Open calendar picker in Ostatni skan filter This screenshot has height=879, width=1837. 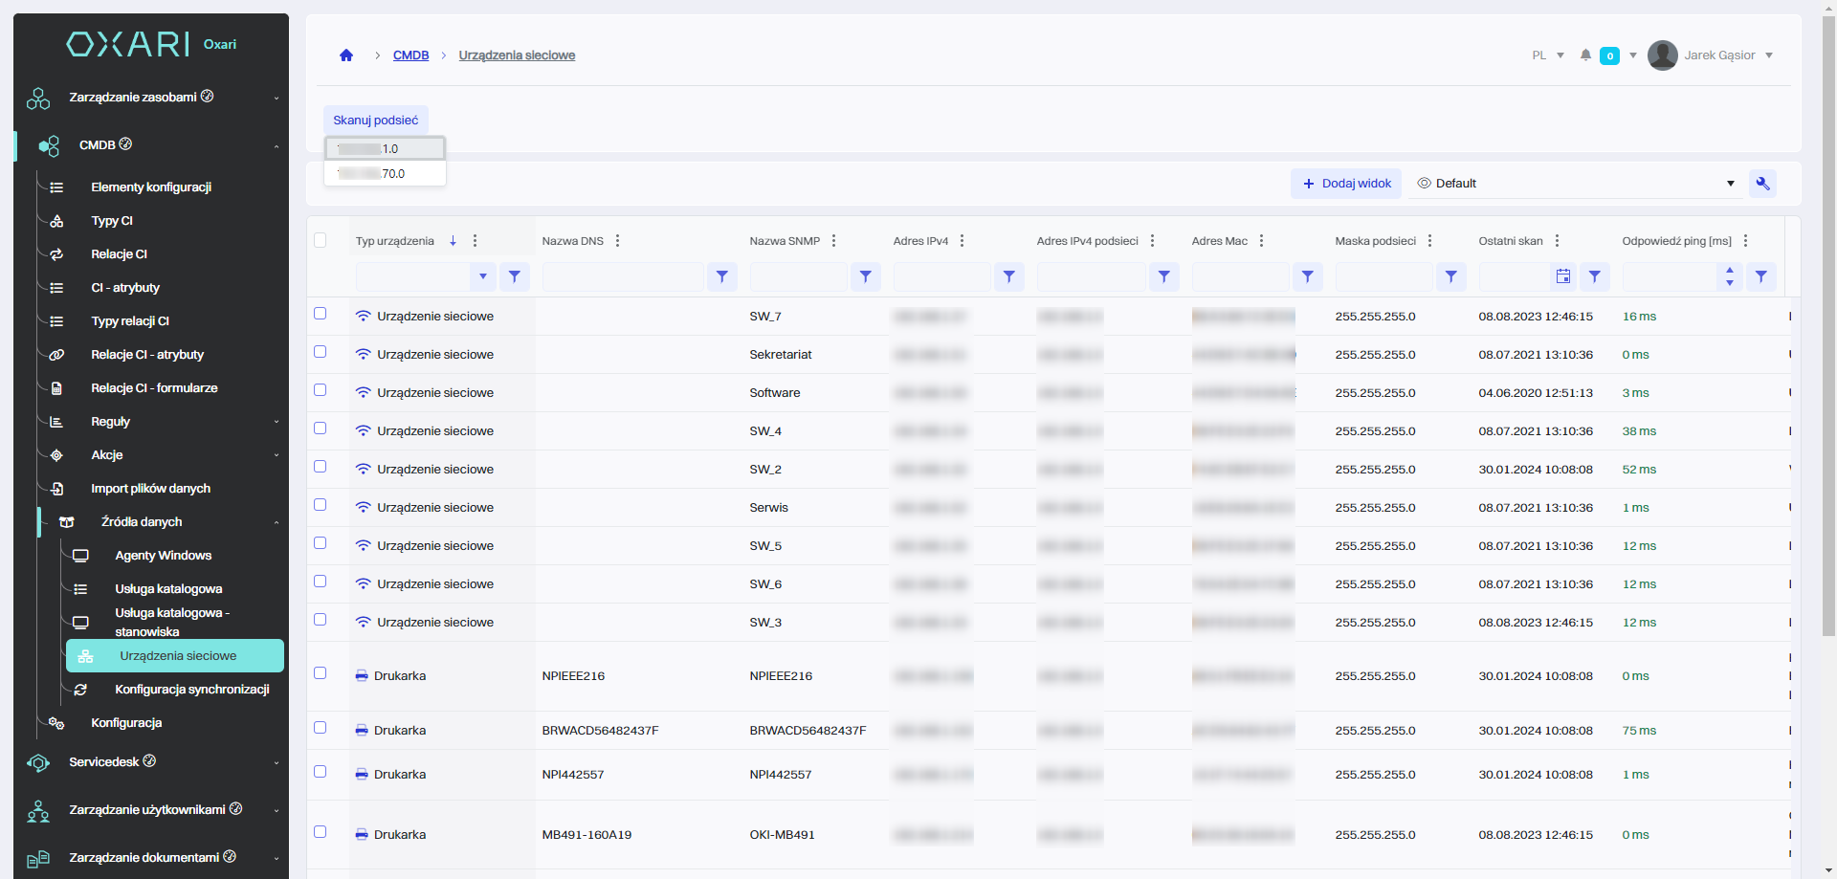pyautogui.click(x=1562, y=276)
